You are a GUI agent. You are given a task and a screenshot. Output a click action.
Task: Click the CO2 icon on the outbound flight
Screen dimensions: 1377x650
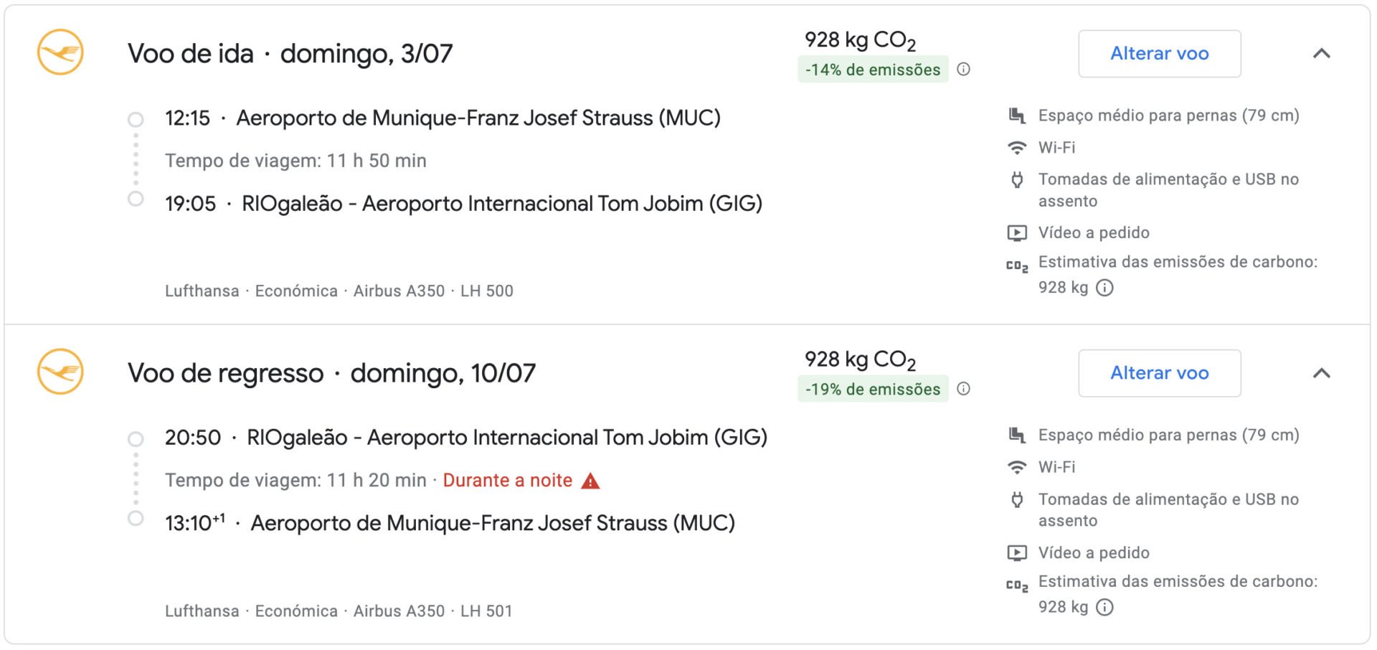pyautogui.click(x=1017, y=266)
